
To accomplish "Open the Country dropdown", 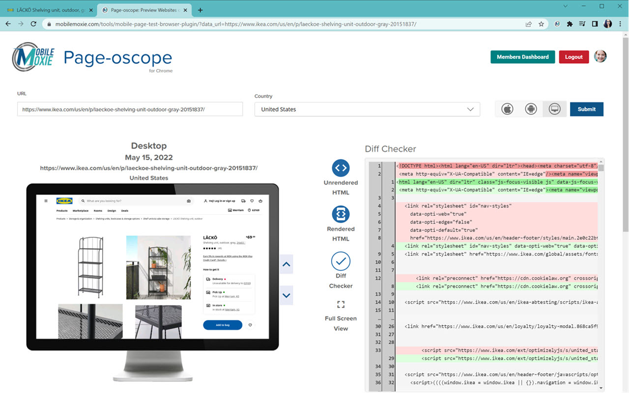I will pos(367,109).
